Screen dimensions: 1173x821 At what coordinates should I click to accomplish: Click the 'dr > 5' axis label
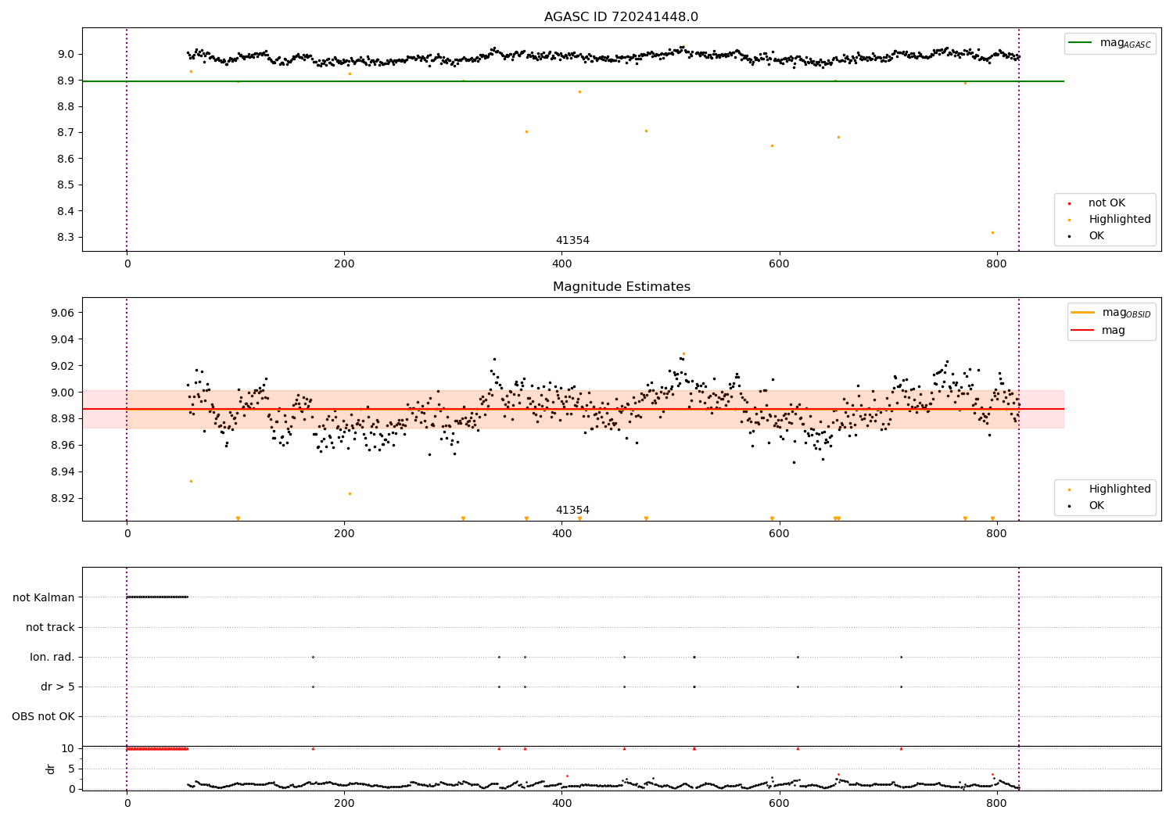[x=58, y=687]
